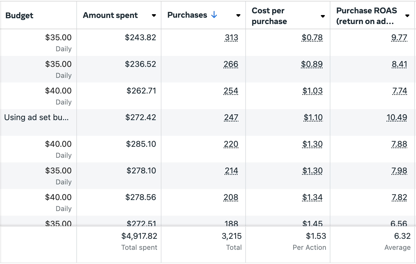The image size is (416, 264).
Task: Select the 247 purchases value
Action: pos(231,118)
